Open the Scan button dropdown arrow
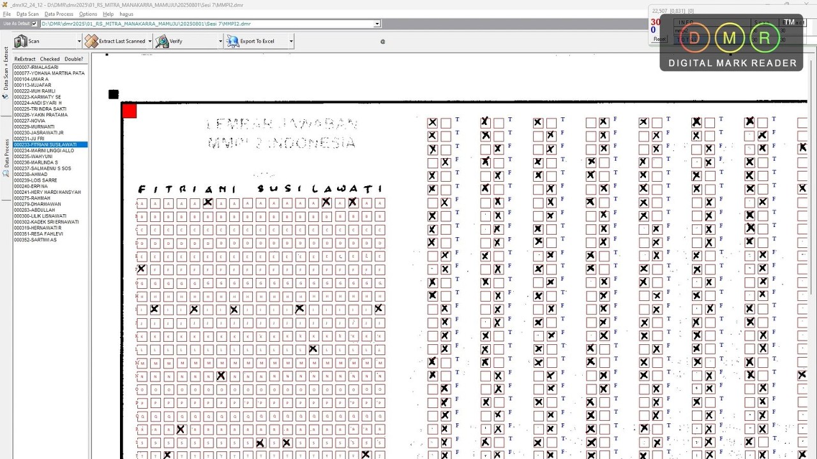This screenshot has height=459, width=817. pyautogui.click(x=79, y=41)
